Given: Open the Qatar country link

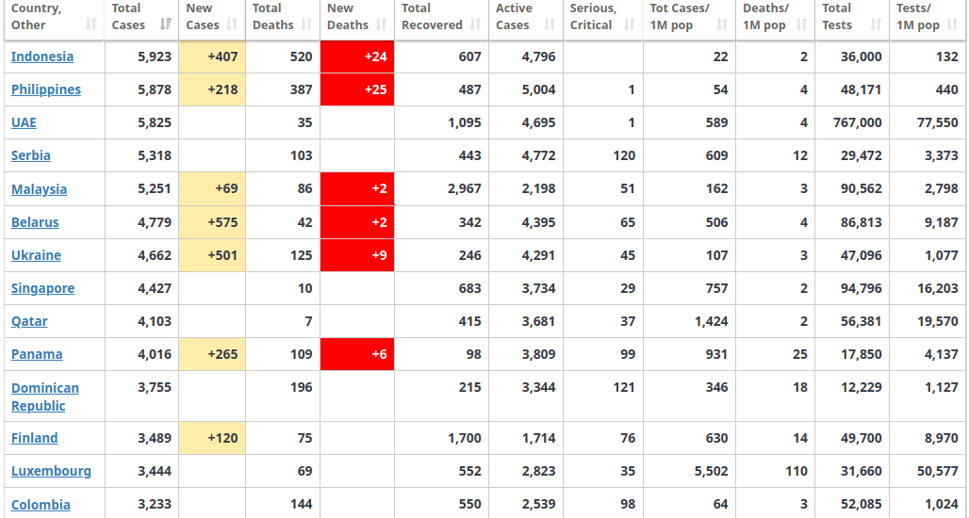Looking at the screenshot, I should (x=29, y=321).
